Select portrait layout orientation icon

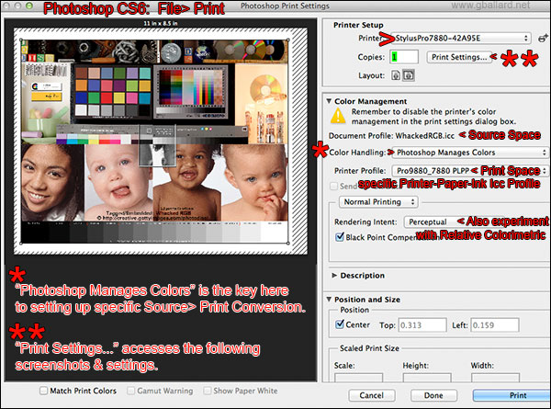tap(396, 75)
